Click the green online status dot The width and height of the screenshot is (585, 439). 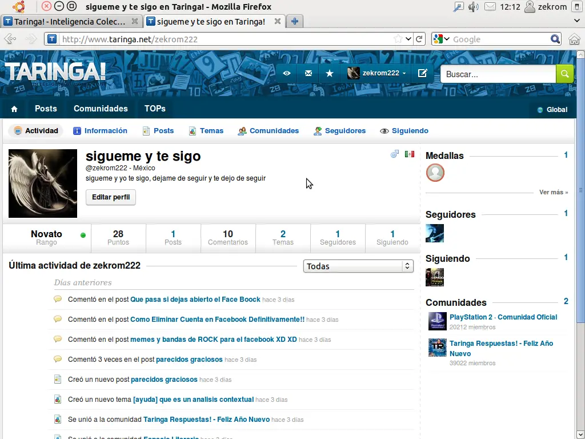[x=83, y=235]
